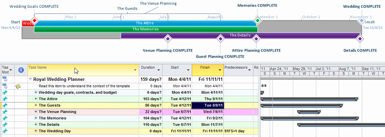Select the purple The Details timeline bar

[240, 36]
